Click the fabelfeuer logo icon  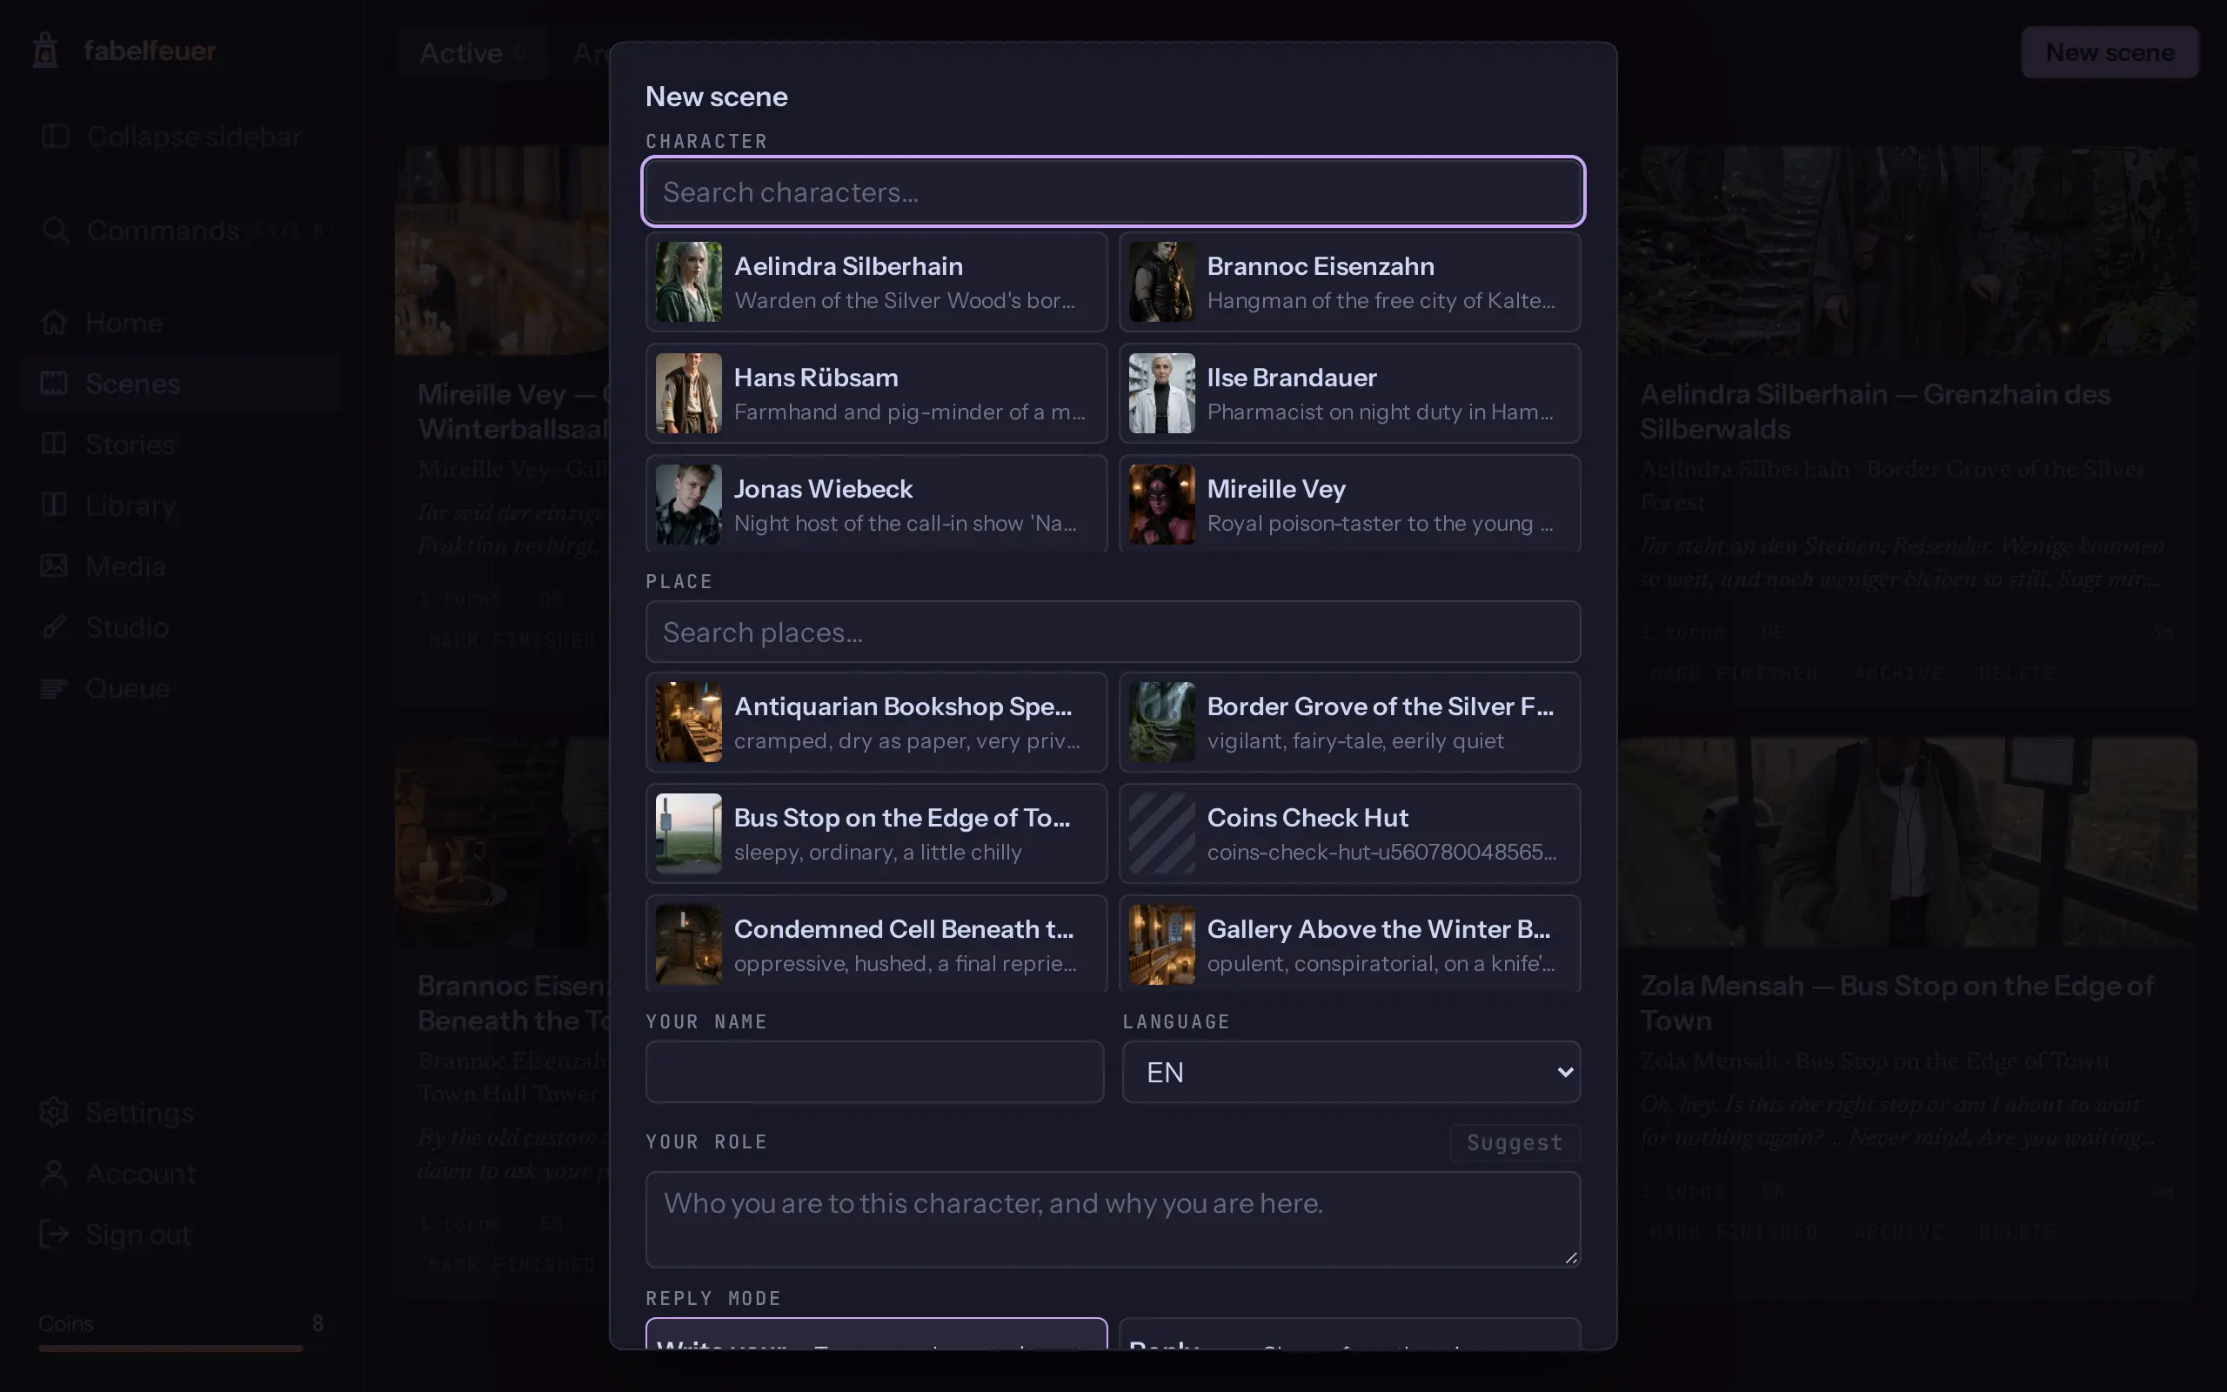[x=45, y=50]
